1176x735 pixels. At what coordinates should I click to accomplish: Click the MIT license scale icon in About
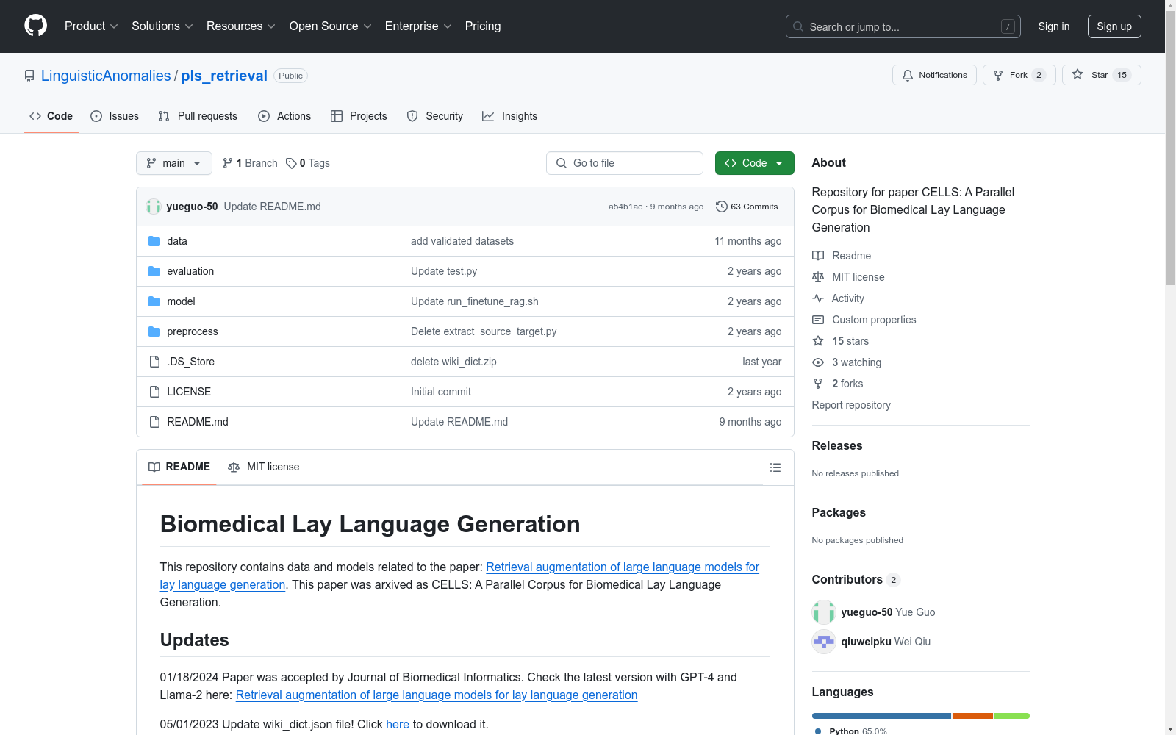click(x=818, y=277)
